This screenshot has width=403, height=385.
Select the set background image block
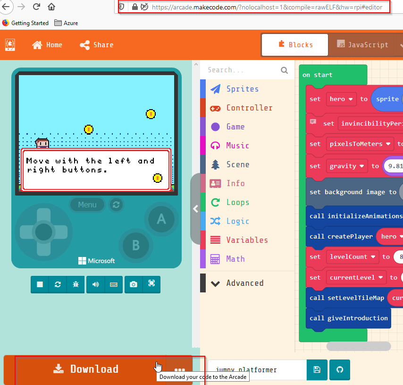tap(353, 192)
